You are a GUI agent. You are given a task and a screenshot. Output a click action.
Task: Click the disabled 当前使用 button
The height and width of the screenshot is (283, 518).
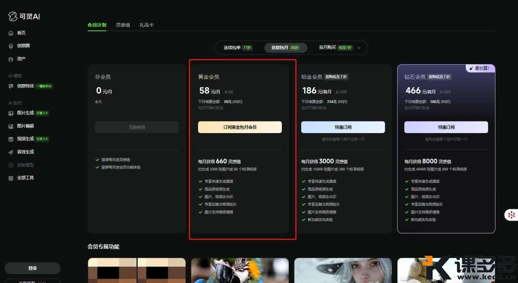(137, 127)
